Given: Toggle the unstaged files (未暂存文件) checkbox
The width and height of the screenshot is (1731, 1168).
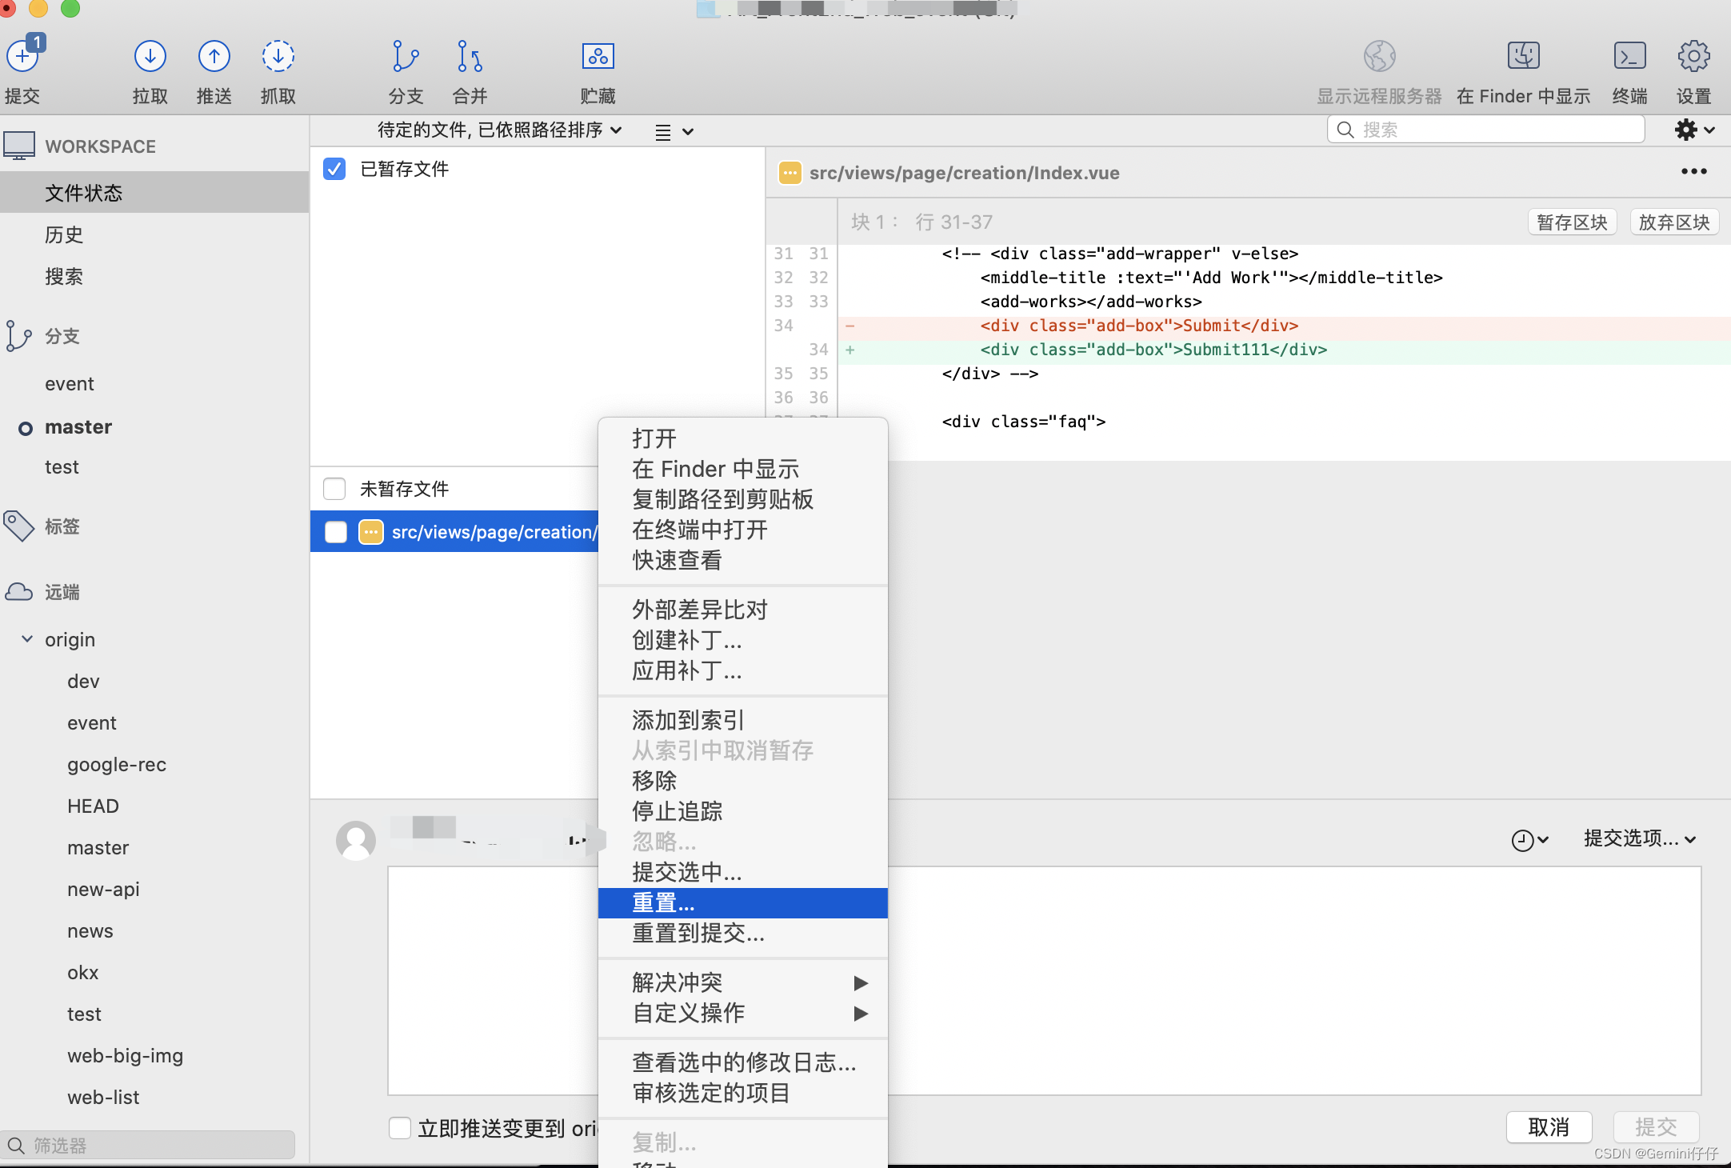Looking at the screenshot, I should click(334, 489).
